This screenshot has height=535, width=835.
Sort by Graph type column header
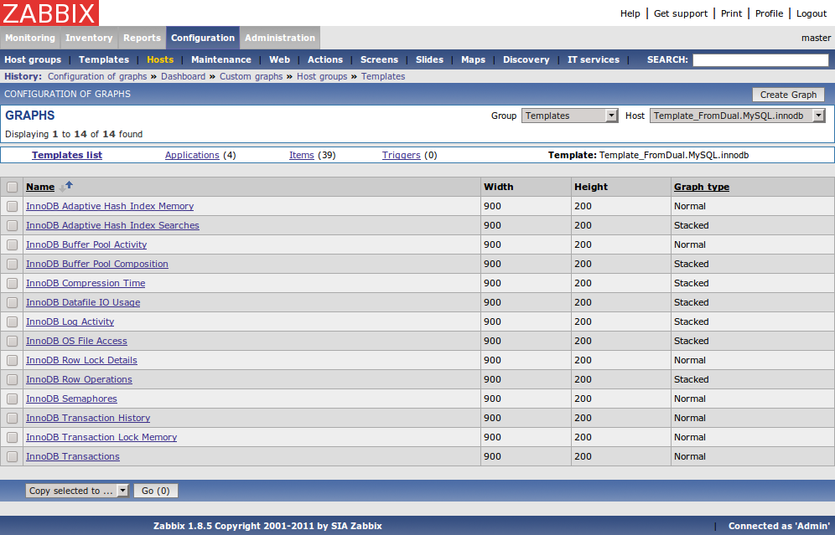(x=702, y=188)
